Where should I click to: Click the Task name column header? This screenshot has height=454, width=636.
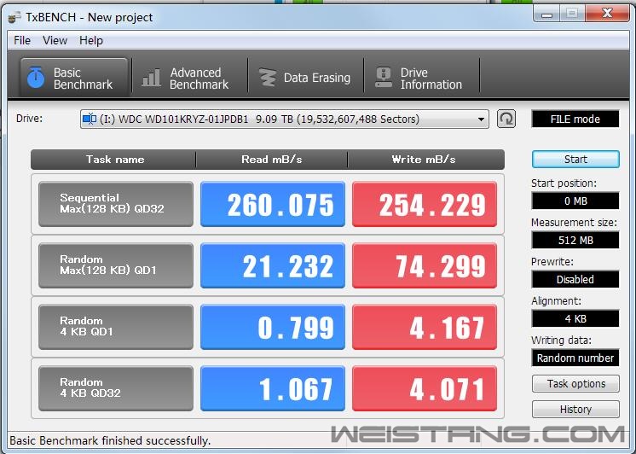113,160
